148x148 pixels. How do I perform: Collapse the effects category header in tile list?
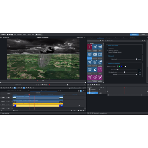tap(88, 44)
